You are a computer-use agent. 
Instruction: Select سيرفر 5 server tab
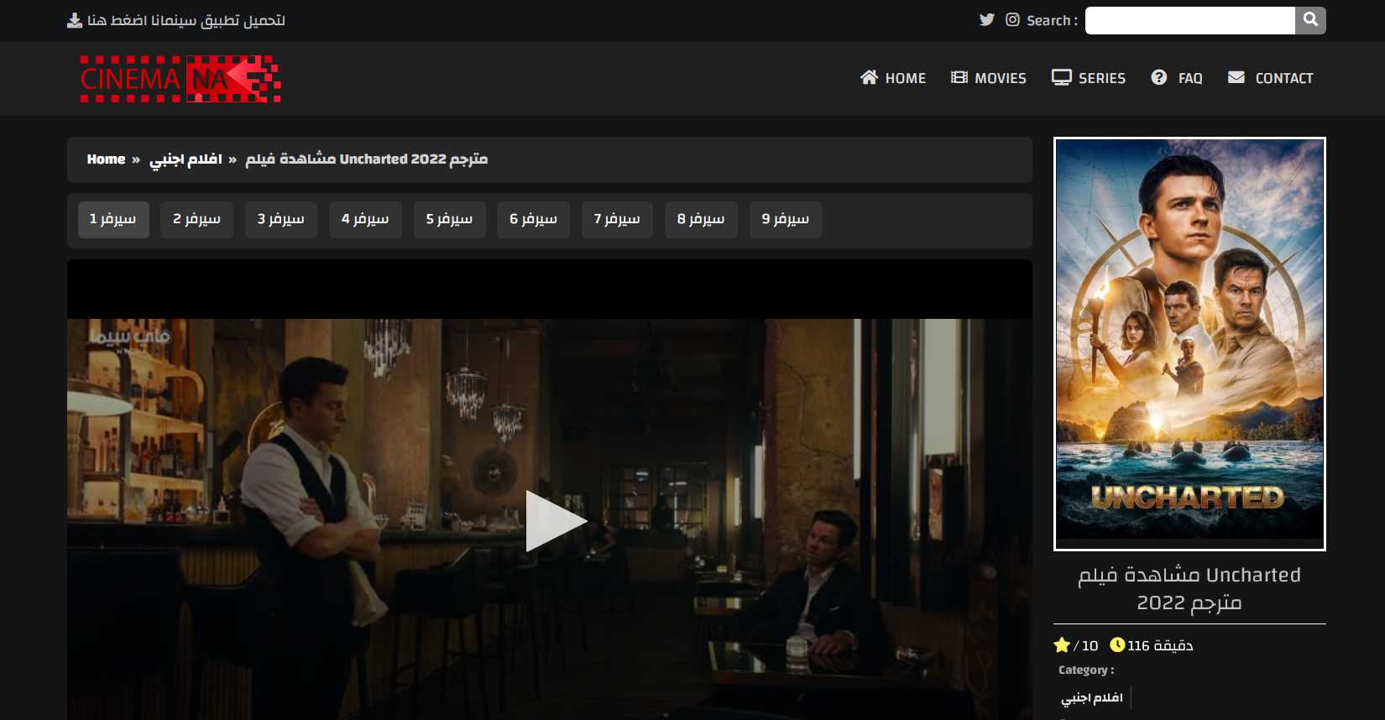tap(449, 219)
